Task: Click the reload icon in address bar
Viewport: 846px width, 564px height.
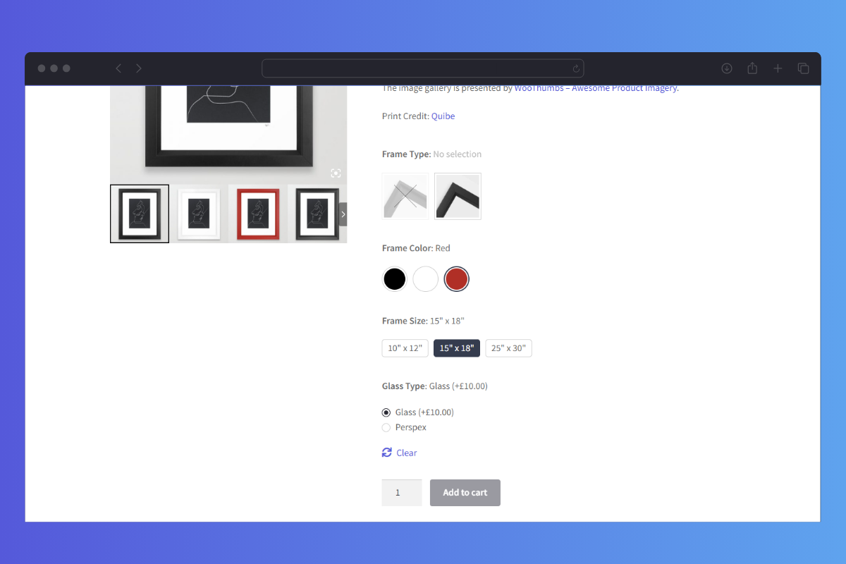Action: tap(576, 68)
